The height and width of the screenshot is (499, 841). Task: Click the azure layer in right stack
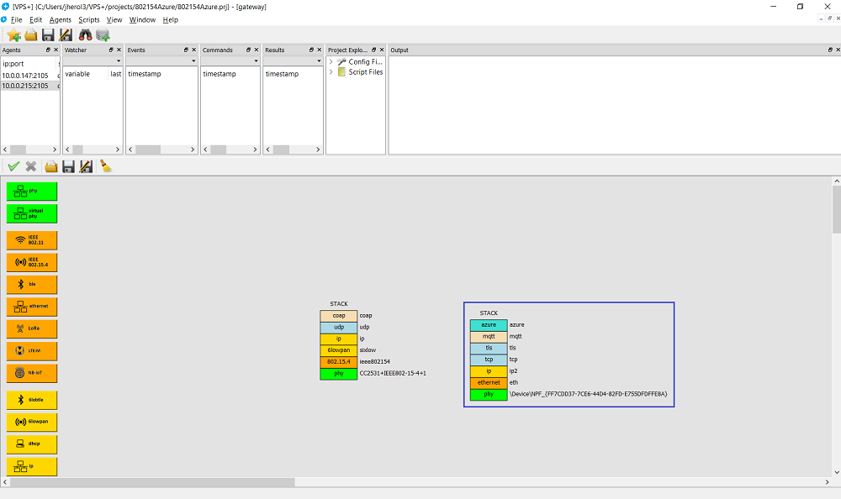tap(489, 324)
